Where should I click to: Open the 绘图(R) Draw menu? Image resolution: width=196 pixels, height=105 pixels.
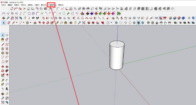pyautogui.click(x=30, y=5)
